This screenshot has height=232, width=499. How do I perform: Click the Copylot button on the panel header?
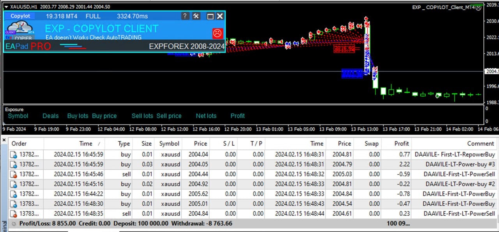(20, 16)
